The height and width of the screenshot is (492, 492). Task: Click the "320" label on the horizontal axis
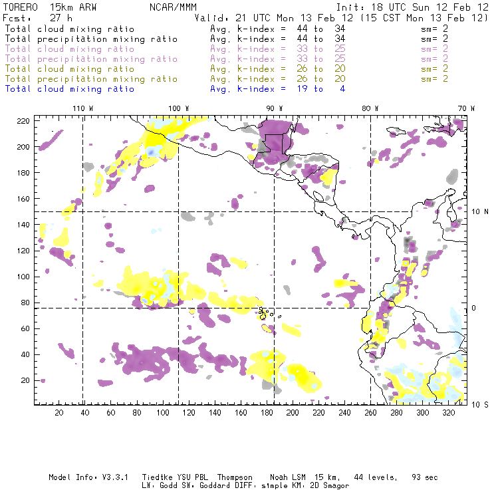(449, 413)
